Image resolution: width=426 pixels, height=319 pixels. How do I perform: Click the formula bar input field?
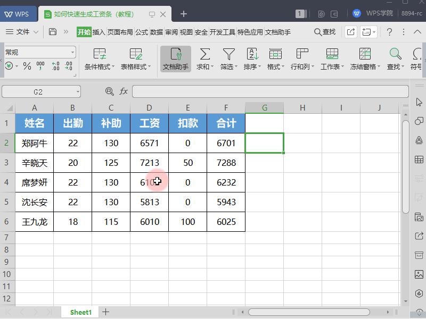pyautogui.click(x=271, y=91)
